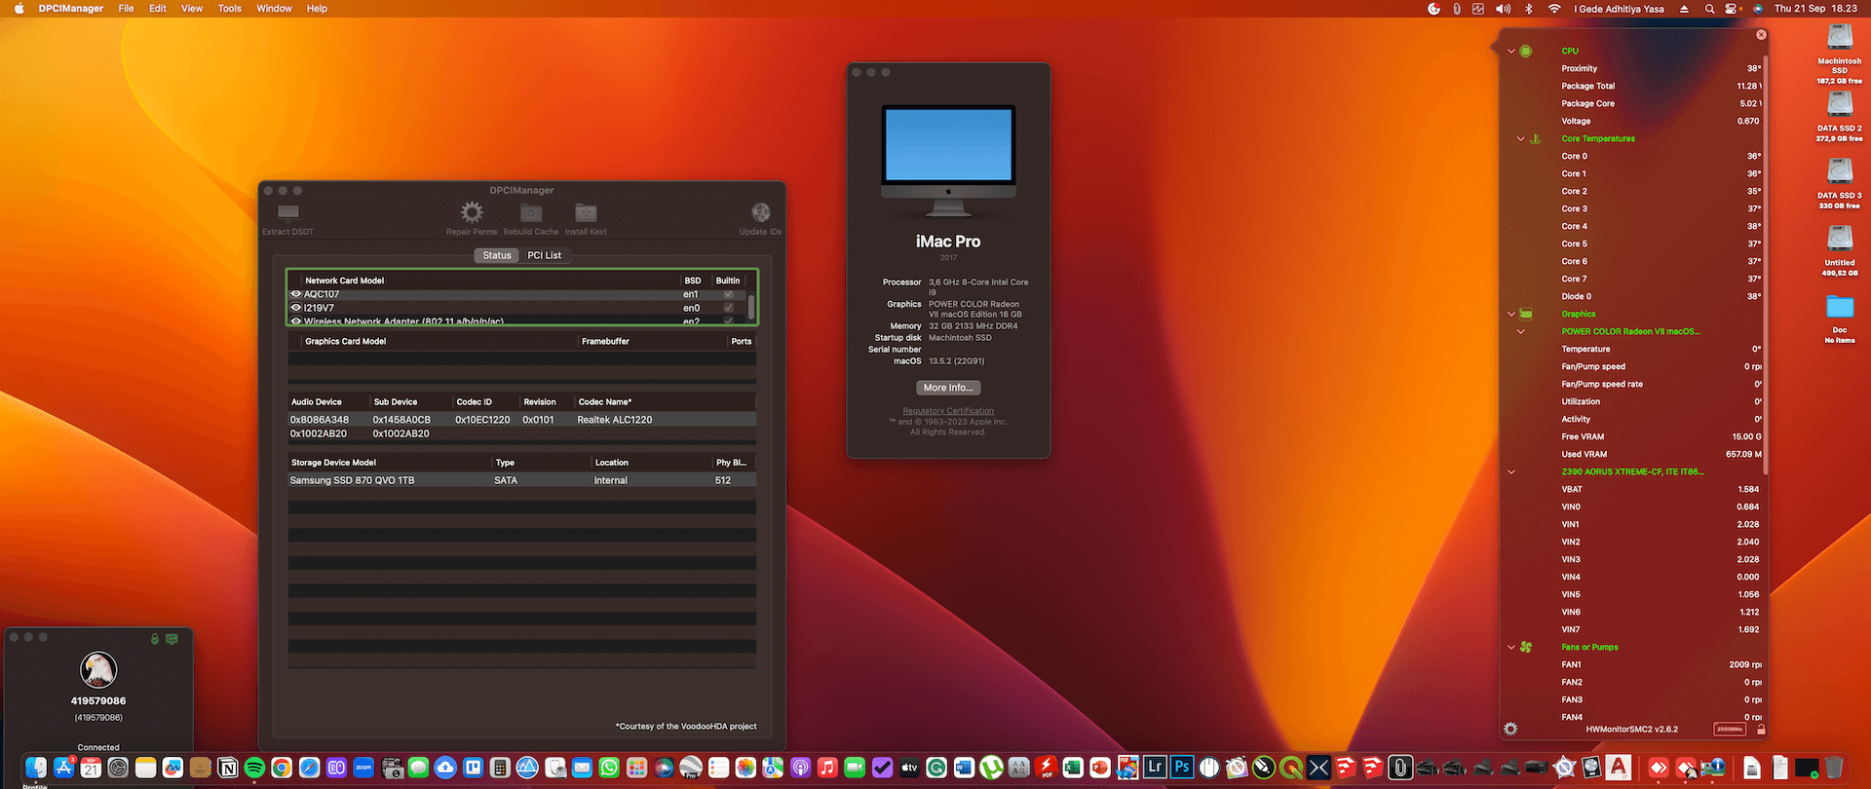Open Trello from the Dock

473,768
